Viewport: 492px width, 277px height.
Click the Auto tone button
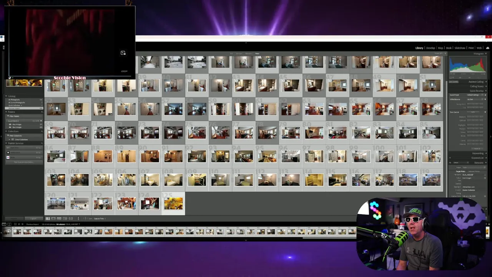coord(473,112)
